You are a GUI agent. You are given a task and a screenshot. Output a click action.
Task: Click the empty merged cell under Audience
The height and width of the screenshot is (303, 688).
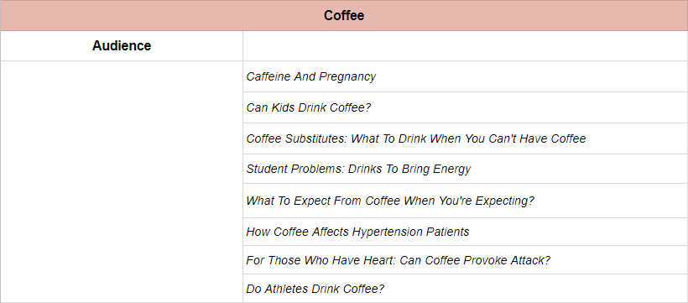[x=122, y=181]
